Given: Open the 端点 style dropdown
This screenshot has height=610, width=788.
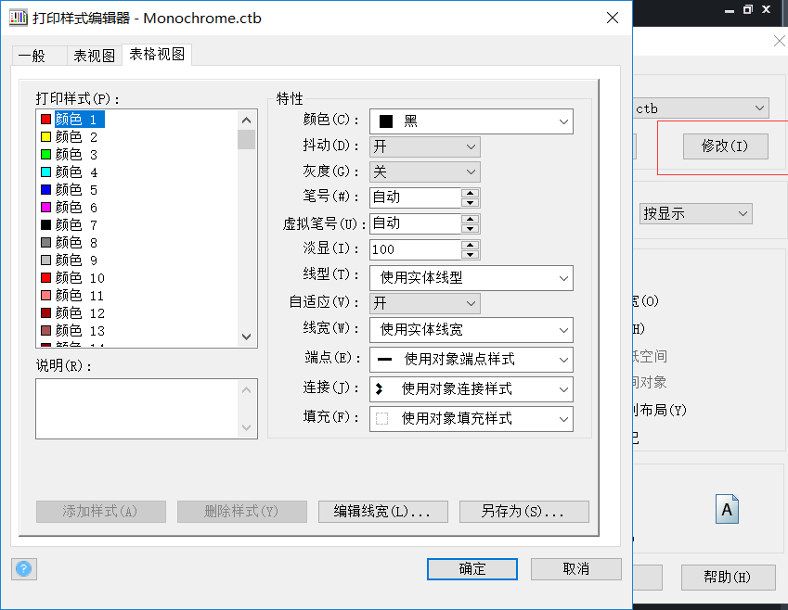Looking at the screenshot, I should (564, 359).
